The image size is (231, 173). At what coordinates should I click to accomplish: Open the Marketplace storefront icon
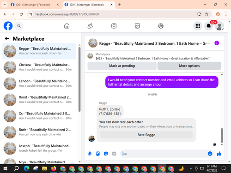tap(137, 26)
